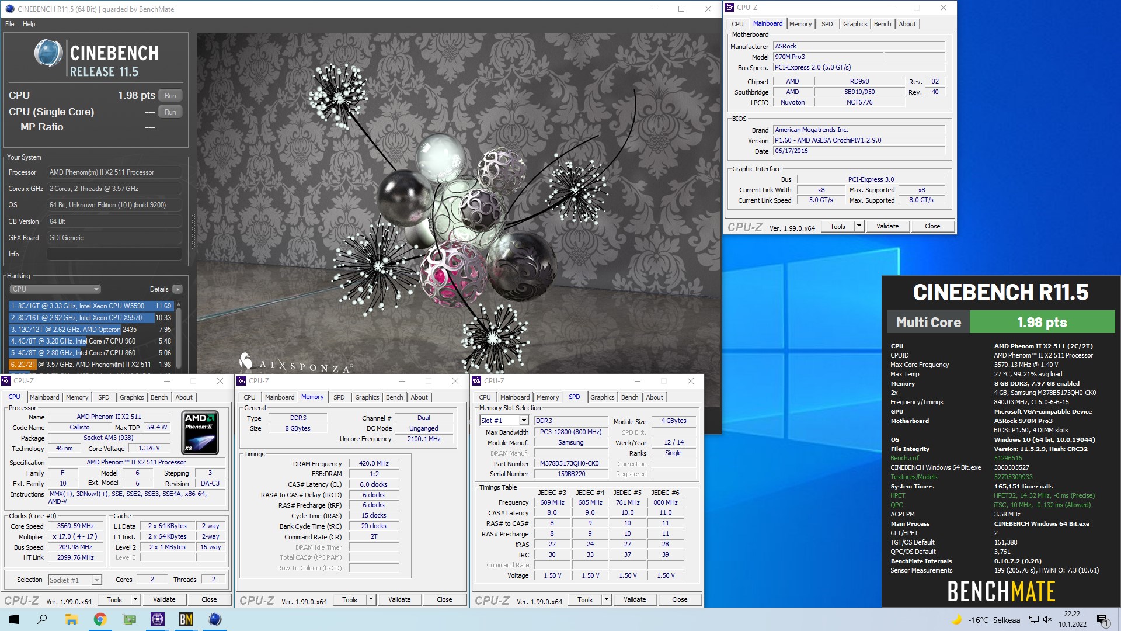Click the Multi Core 1.98 pts green score
Image resolution: width=1121 pixels, height=631 pixels.
(1042, 322)
